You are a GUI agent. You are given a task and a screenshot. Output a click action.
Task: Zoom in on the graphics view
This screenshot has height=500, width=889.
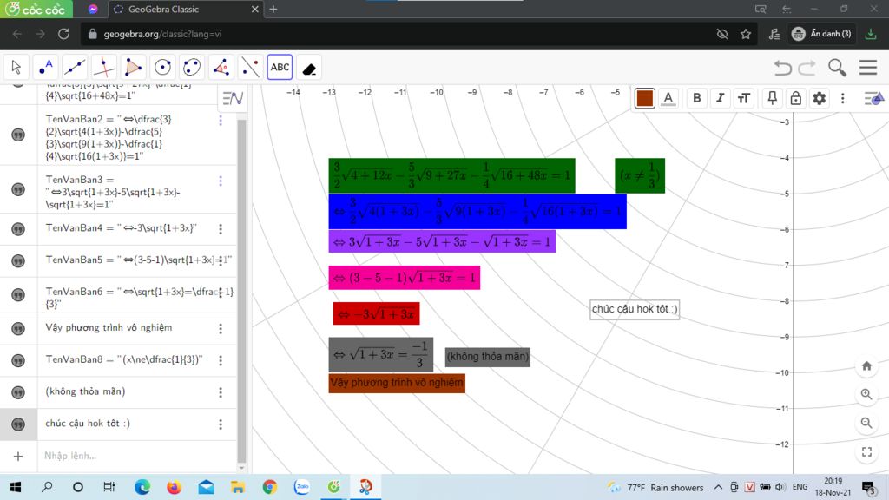866,394
